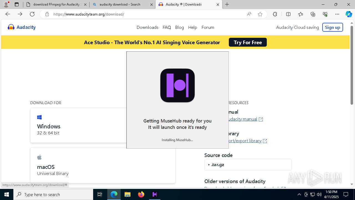
Task: Open the volume tray icon
Action: pyautogui.click(x=319, y=194)
